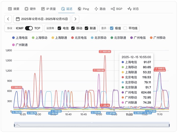Image resolution: width=178 pixels, height=133 pixels.
Task: Open the date range 2025年12月15日 picker
Action: pos(42,19)
